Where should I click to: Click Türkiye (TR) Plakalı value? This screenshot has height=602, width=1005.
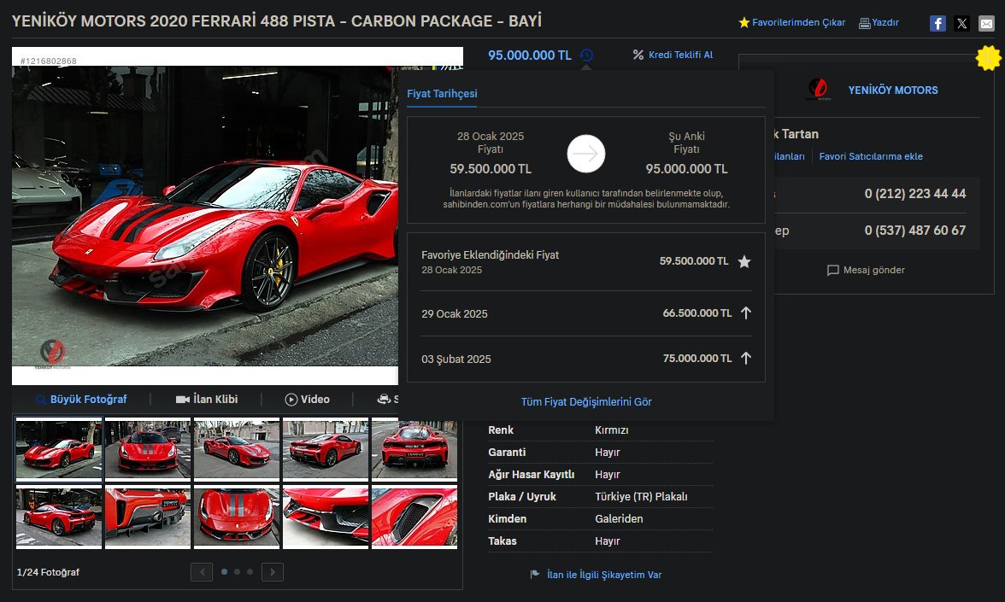pyautogui.click(x=641, y=497)
